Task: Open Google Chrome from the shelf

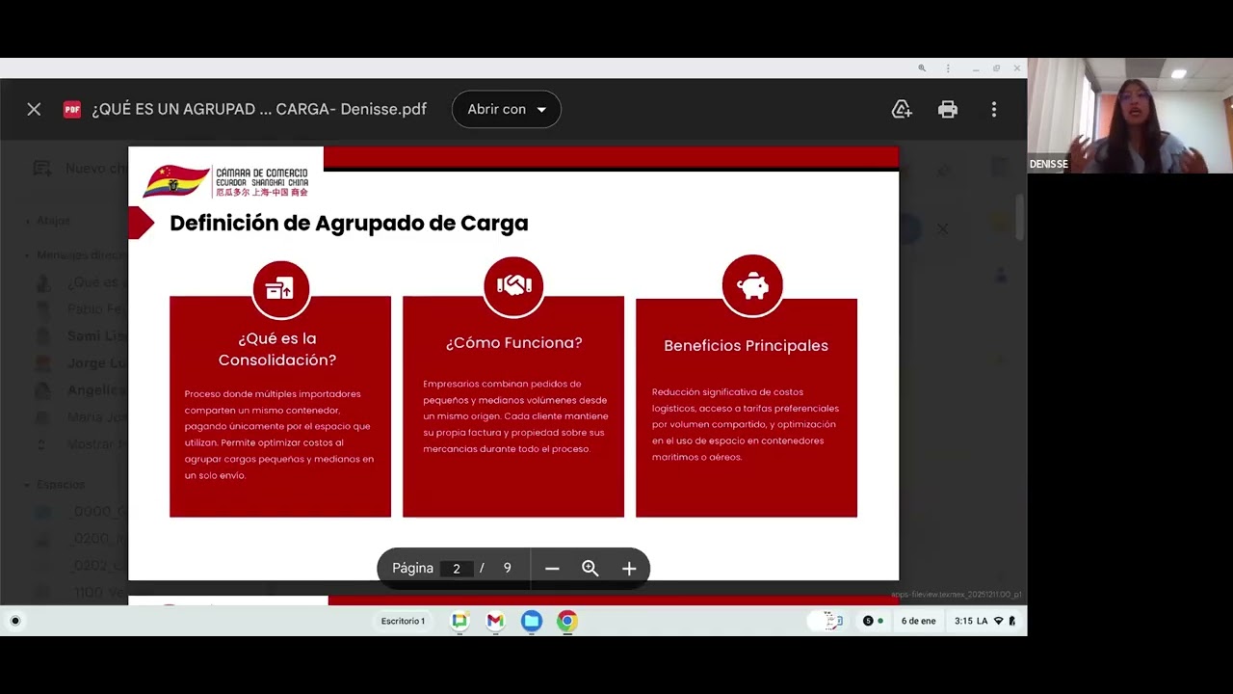Action: tap(567, 621)
